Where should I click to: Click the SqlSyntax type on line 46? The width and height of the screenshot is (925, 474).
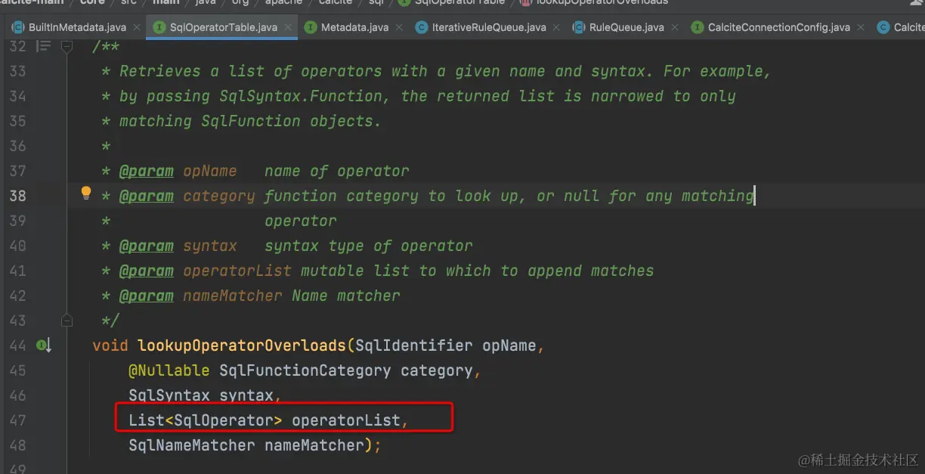(x=169, y=395)
